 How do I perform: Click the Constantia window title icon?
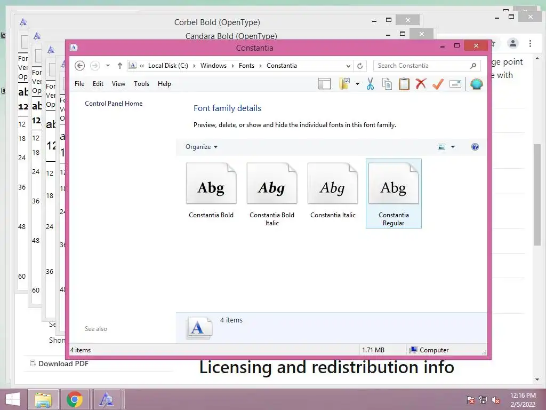point(74,48)
